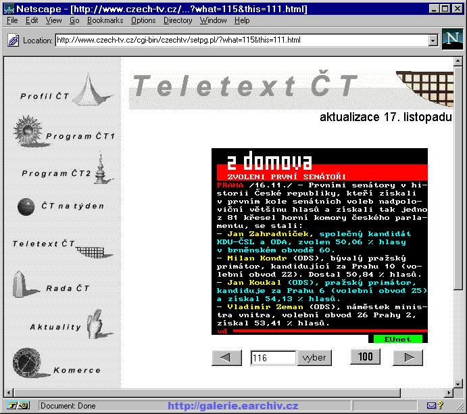Open the Directory menu

[178, 20]
